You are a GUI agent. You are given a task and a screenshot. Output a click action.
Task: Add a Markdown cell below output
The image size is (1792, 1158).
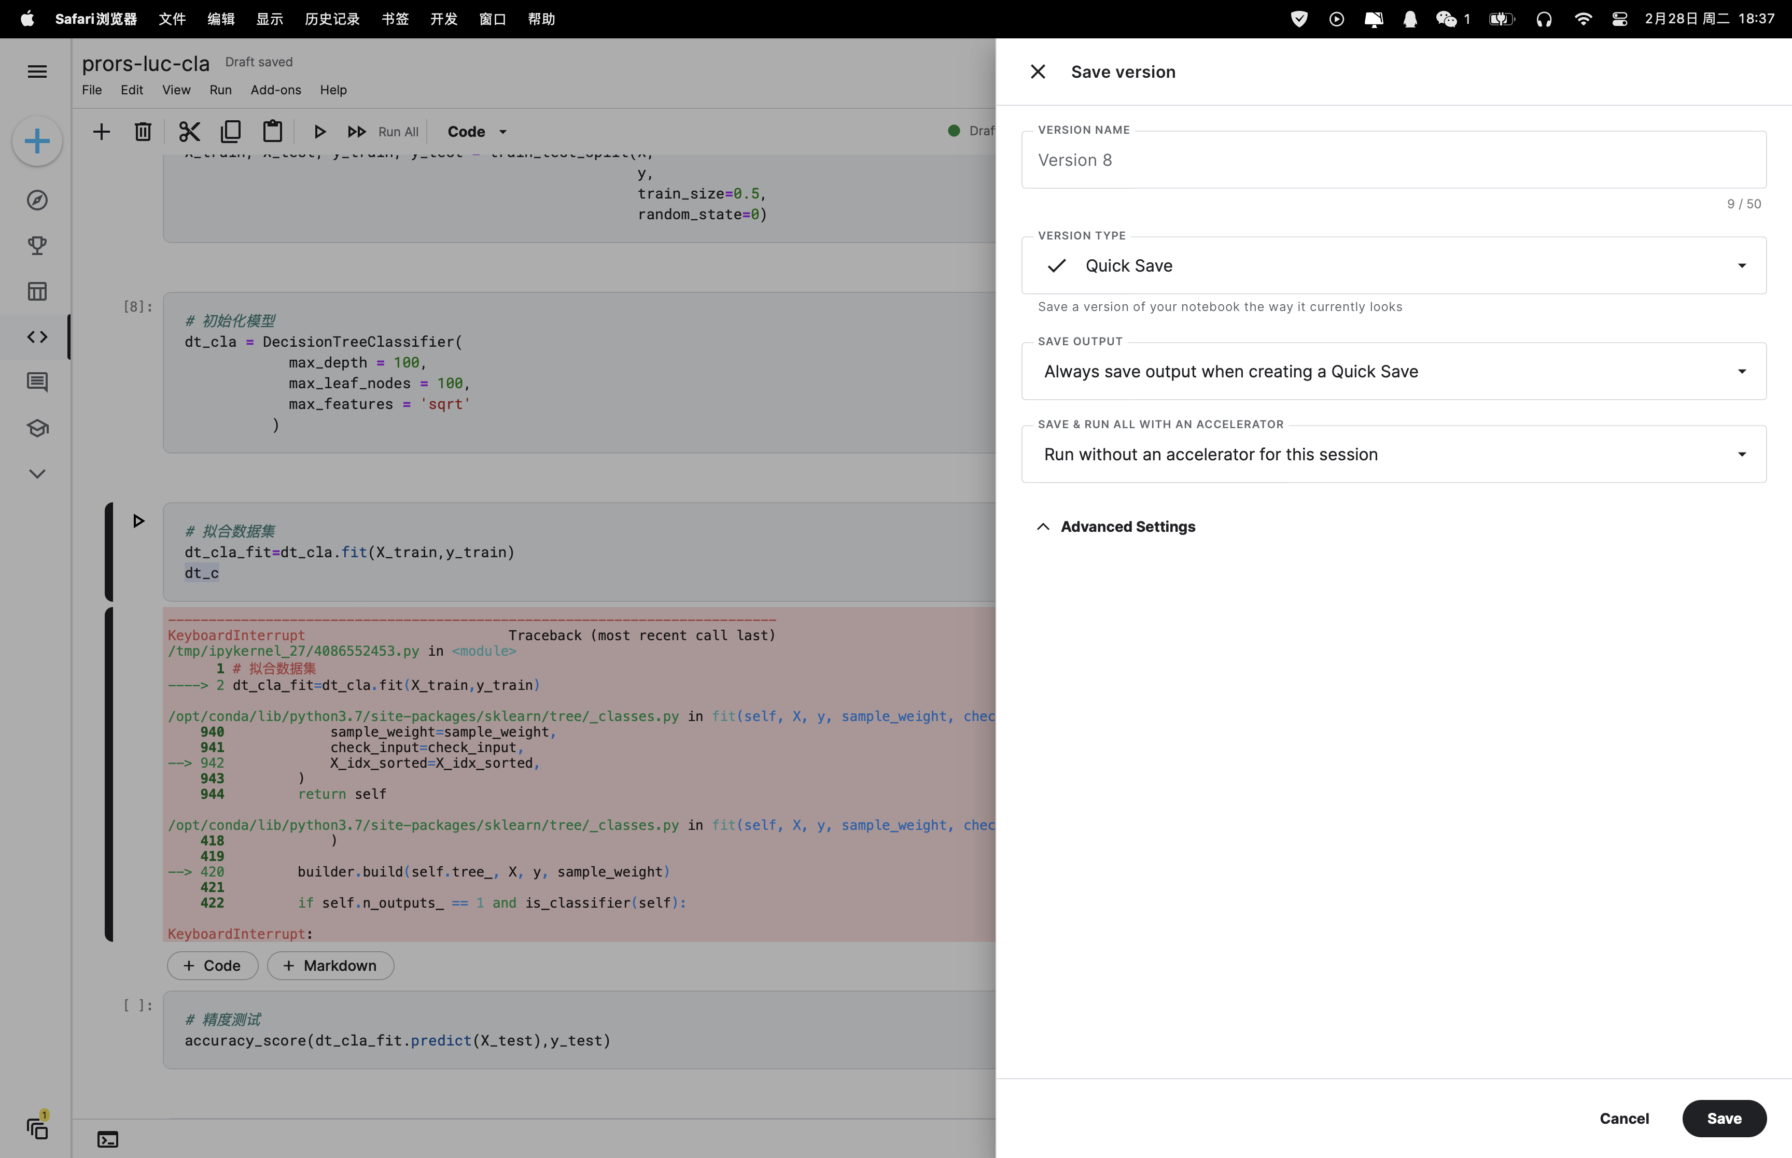pos(331,966)
